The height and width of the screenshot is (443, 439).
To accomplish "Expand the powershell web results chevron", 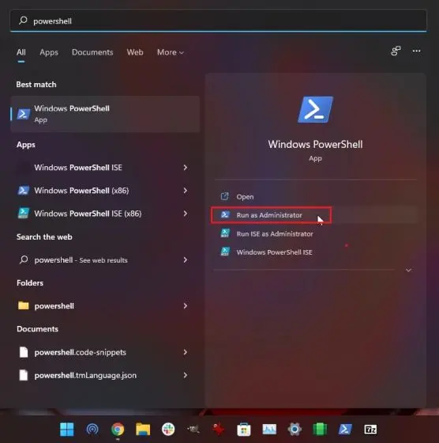I will point(186,259).
